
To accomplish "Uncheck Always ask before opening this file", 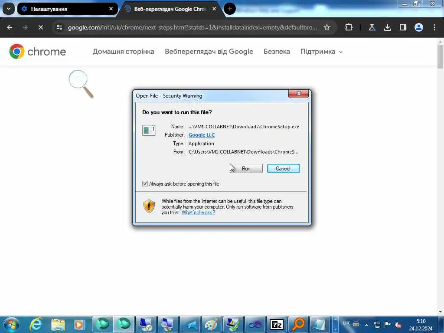I will pyautogui.click(x=145, y=184).
